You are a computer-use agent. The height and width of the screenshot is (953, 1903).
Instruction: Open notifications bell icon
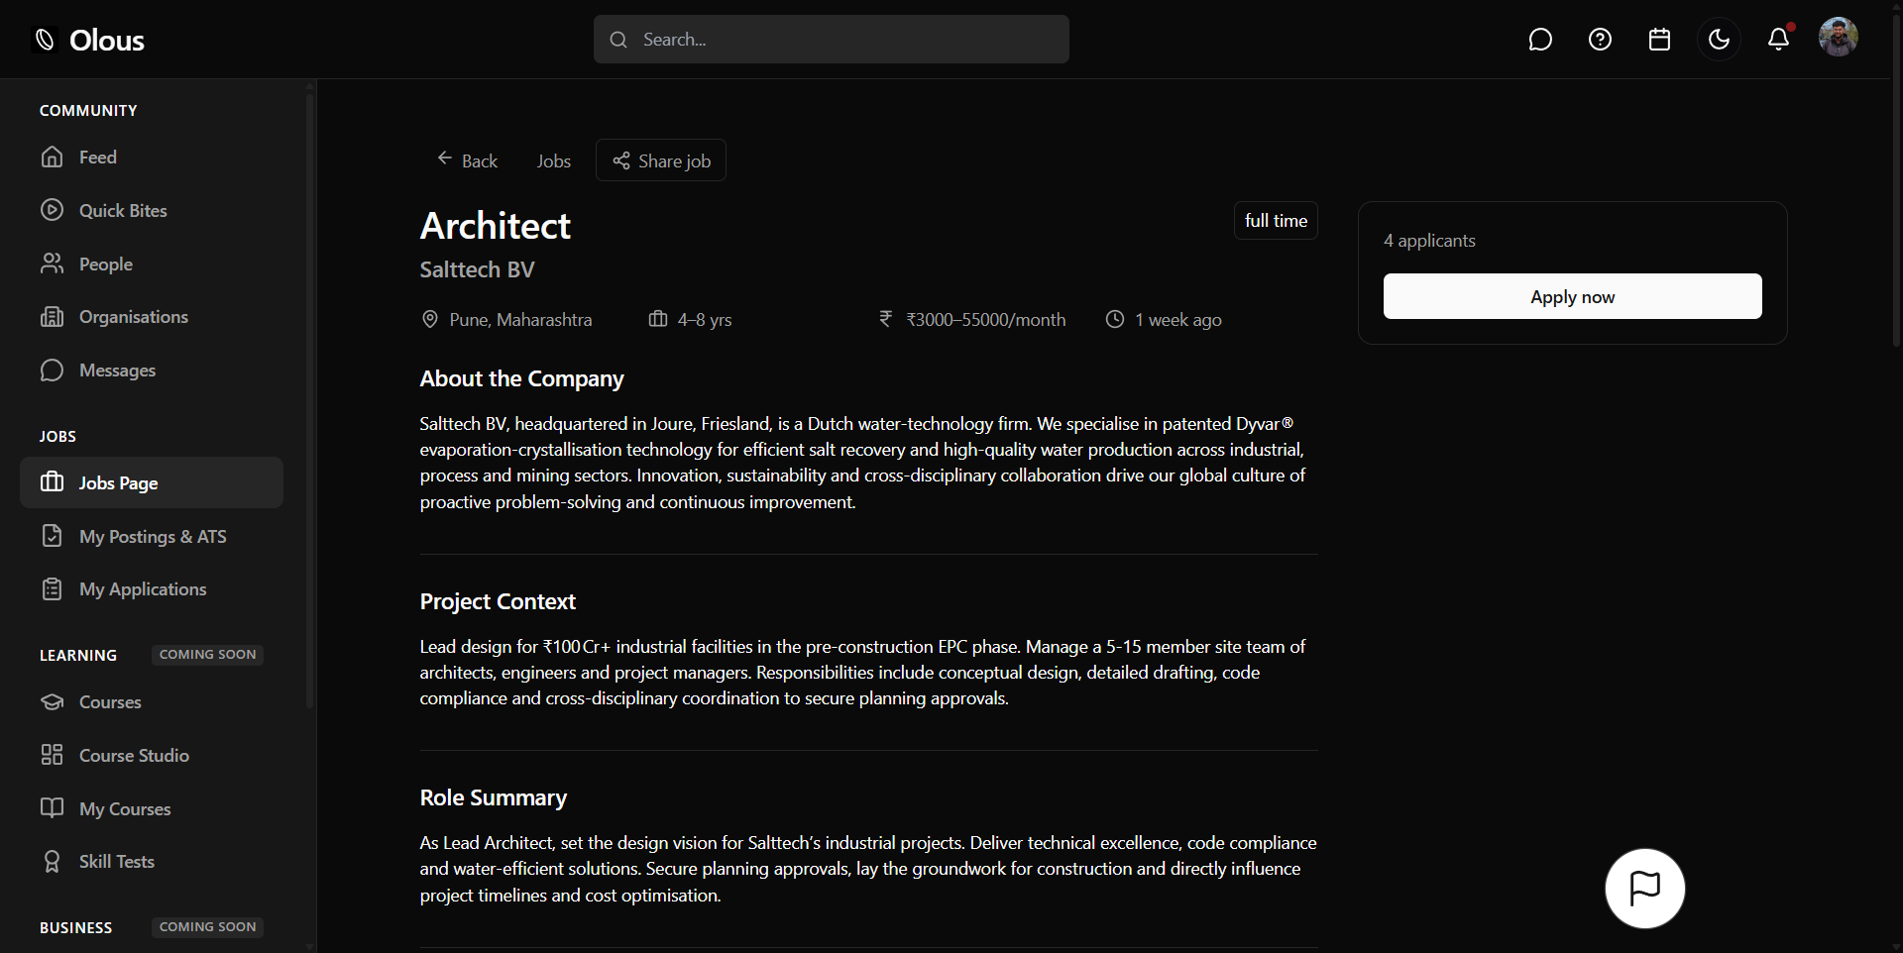(x=1779, y=40)
